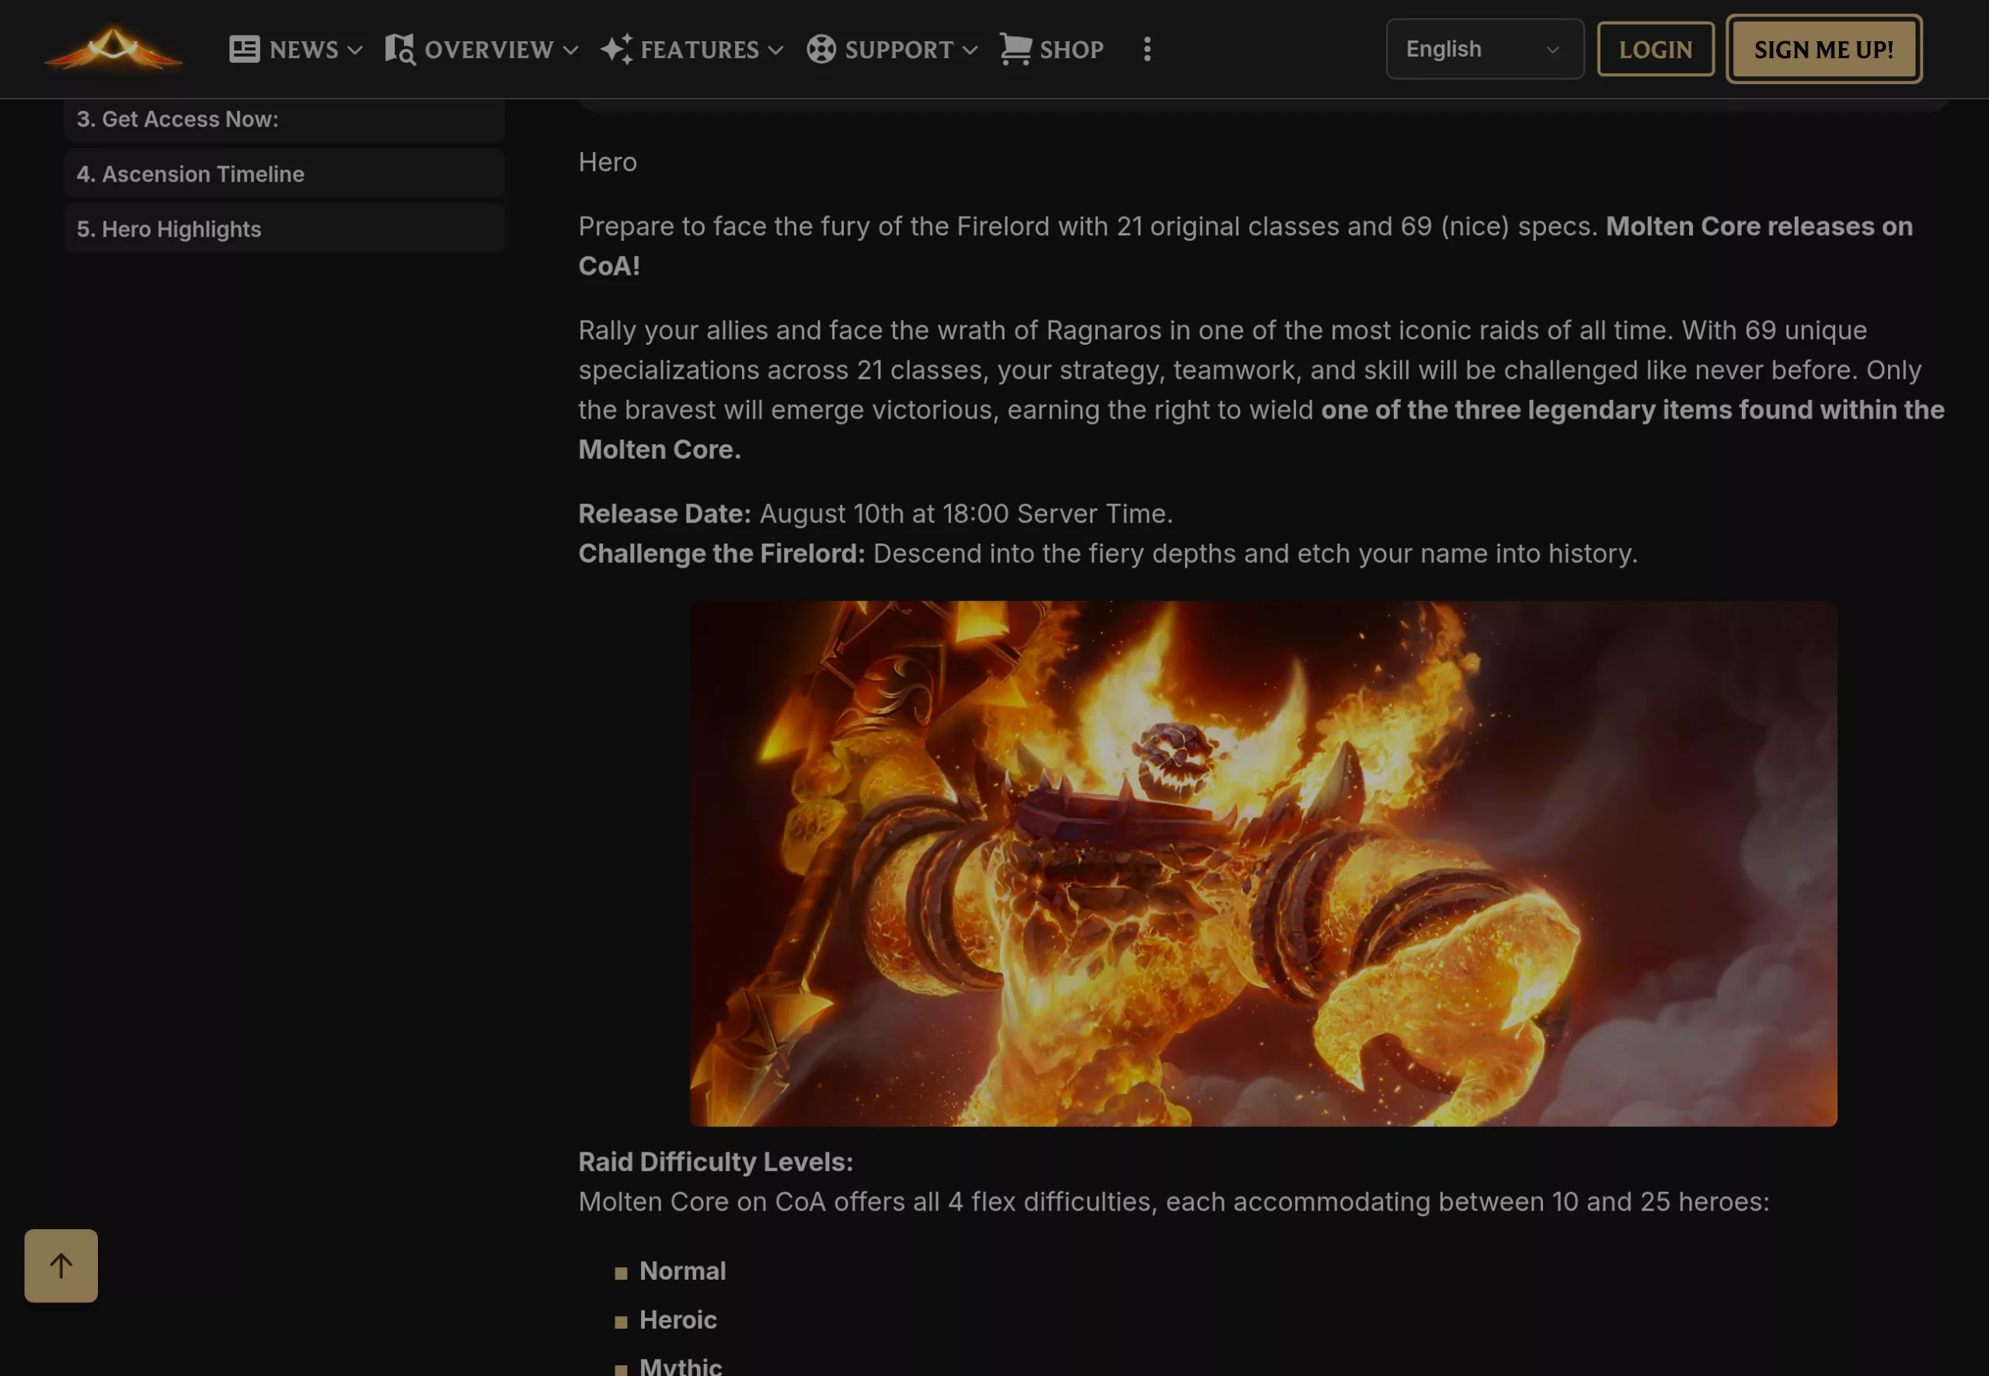The height and width of the screenshot is (1376, 1989).
Task: Click the News newspaper icon
Action: (x=244, y=49)
